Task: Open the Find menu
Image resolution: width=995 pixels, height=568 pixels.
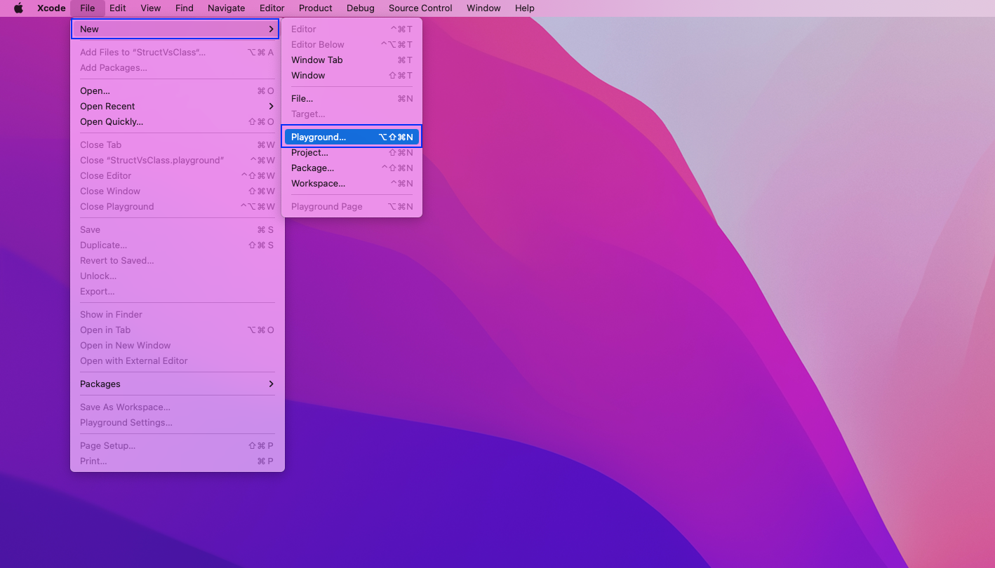Action: pos(184,8)
